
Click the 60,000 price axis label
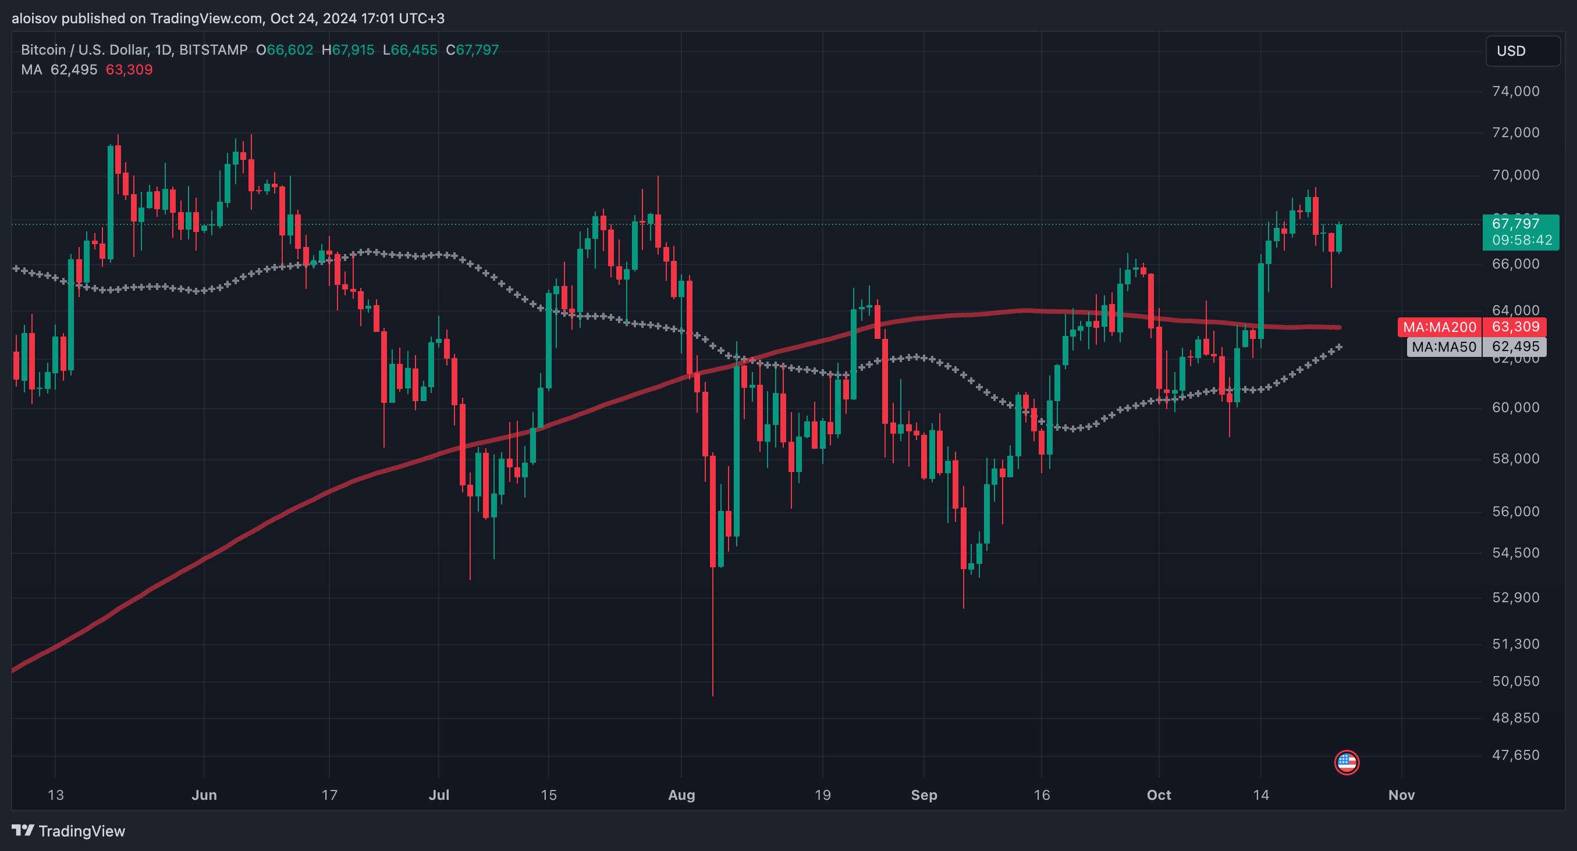pos(1516,407)
